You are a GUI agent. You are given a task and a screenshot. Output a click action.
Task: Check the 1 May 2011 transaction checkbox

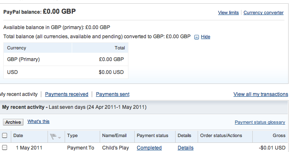click(5, 147)
